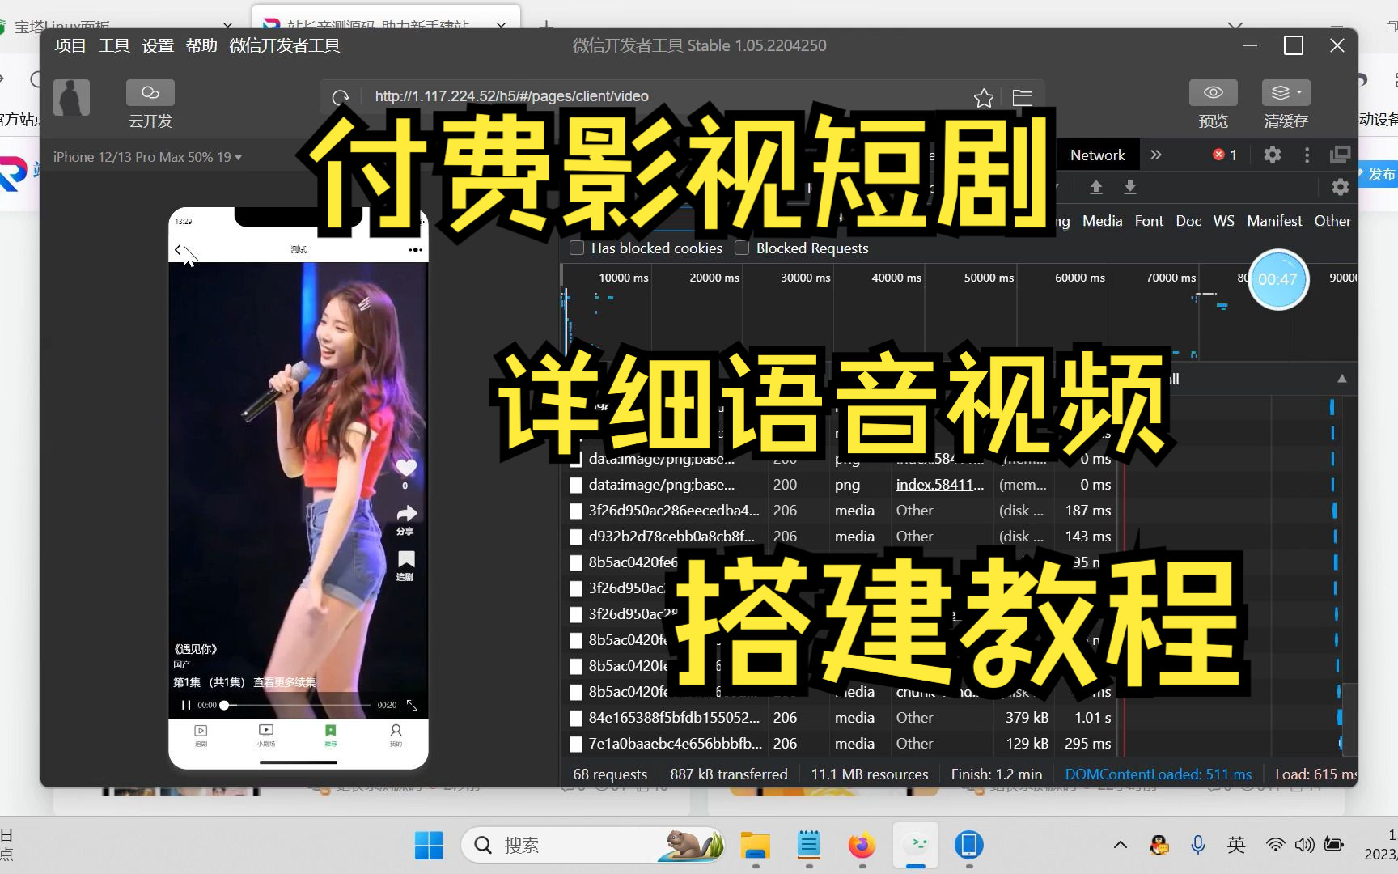This screenshot has width=1398, height=874.
Task: Open the 微信开发者工具 menu
Action: pyautogui.click(x=285, y=45)
